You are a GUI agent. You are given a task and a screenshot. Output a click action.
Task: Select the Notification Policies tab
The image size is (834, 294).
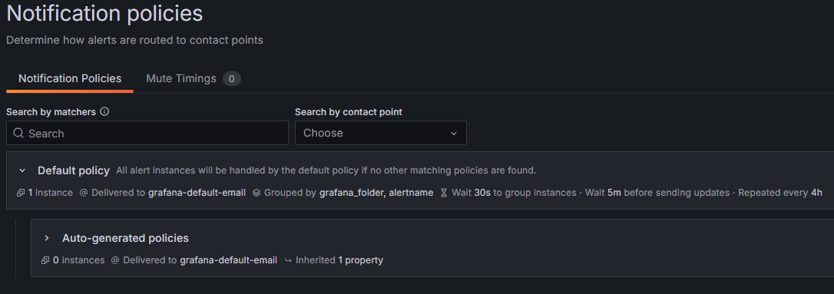click(70, 79)
